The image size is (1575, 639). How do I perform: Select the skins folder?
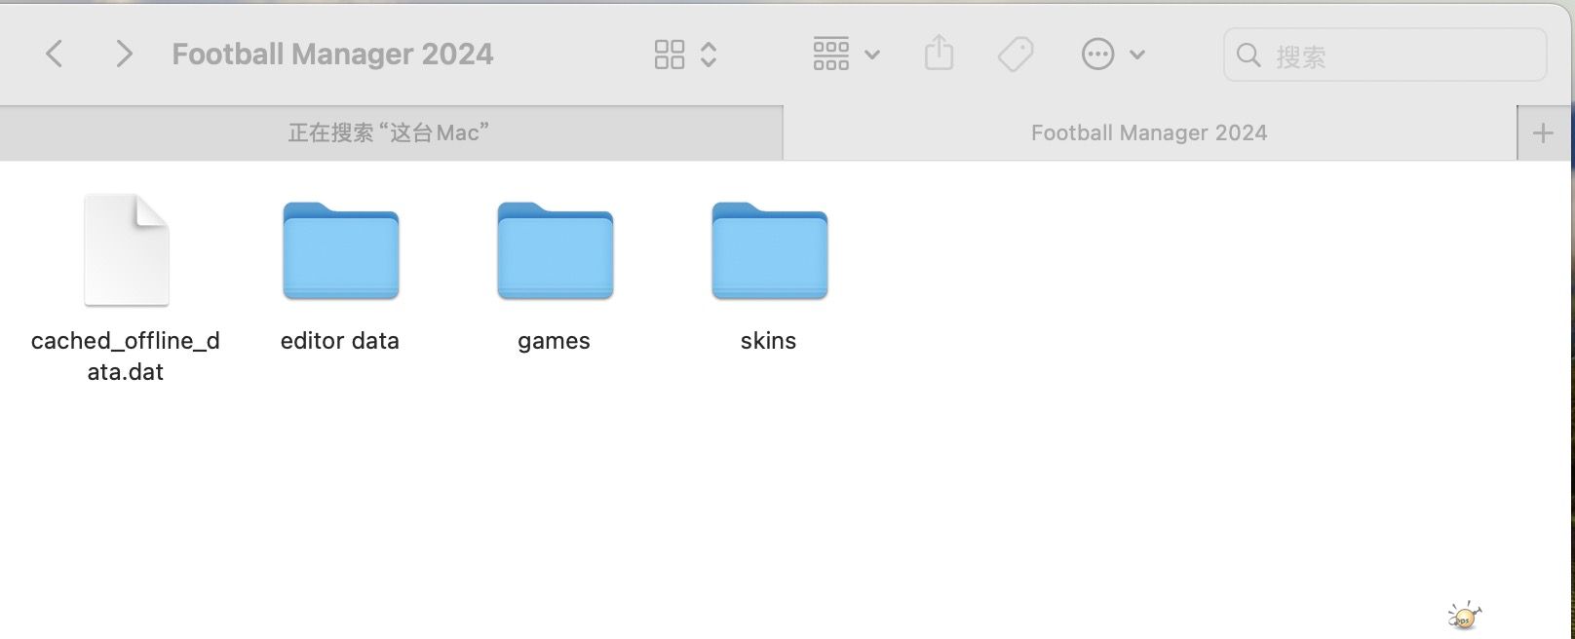point(769,250)
